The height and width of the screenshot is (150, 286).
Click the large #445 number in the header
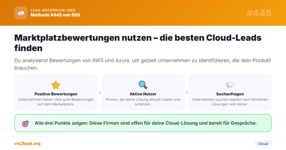point(259,13)
